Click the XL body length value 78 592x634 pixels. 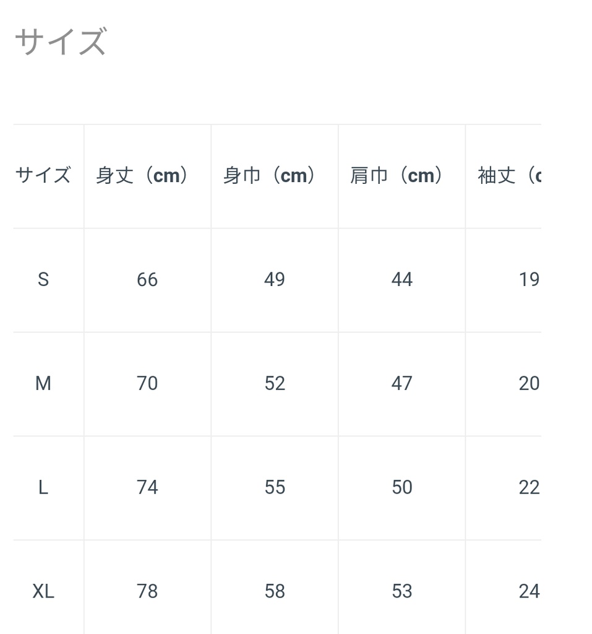coord(147,592)
